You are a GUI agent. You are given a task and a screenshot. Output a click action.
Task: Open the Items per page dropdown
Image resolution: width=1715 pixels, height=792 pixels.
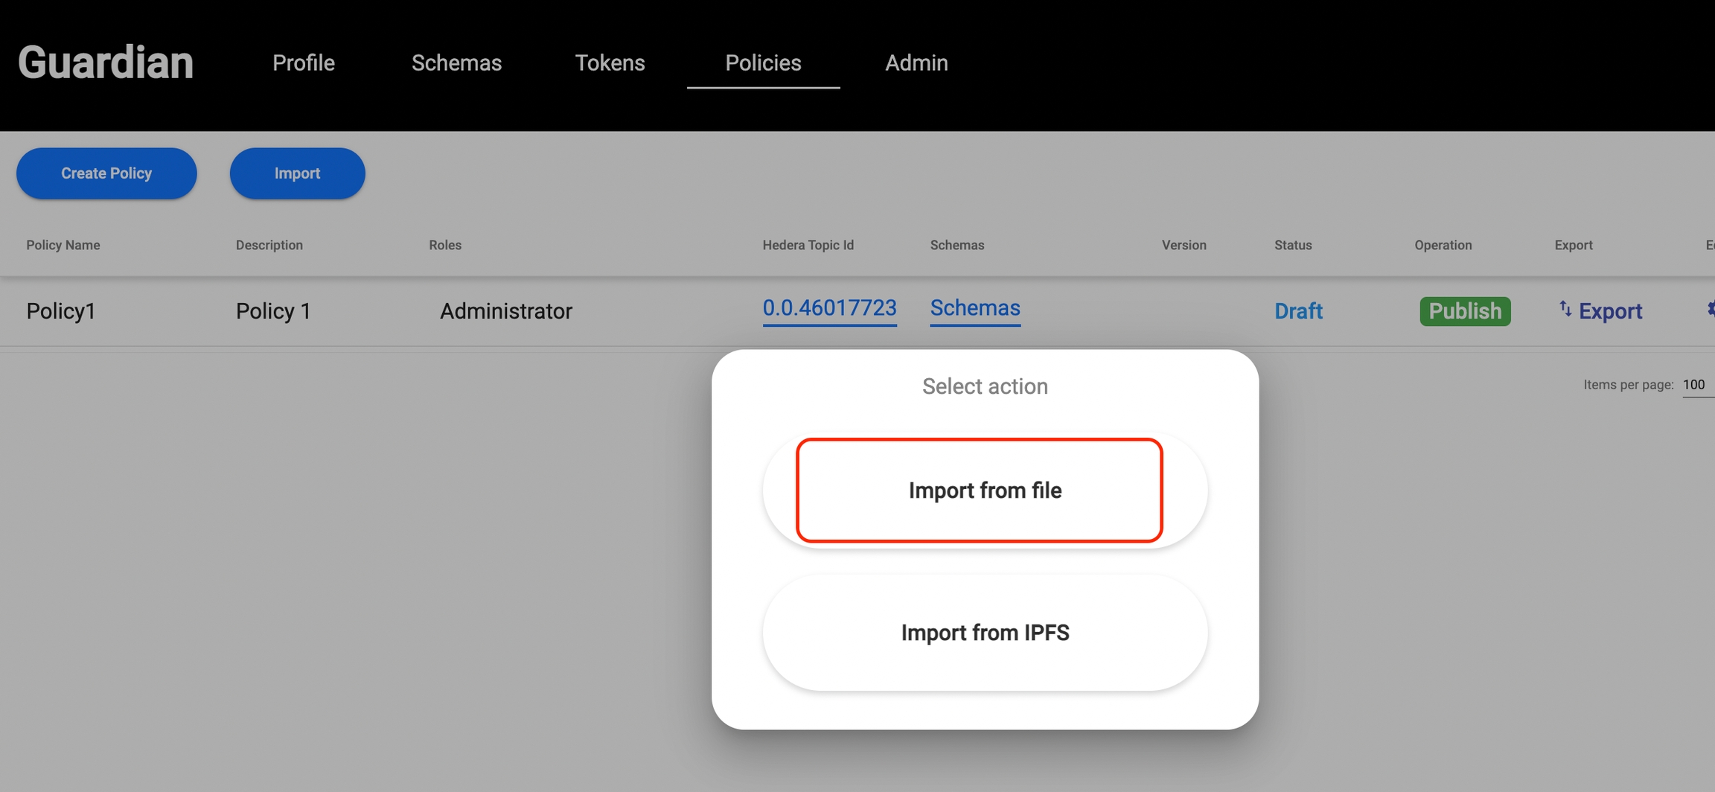pyautogui.click(x=1696, y=385)
